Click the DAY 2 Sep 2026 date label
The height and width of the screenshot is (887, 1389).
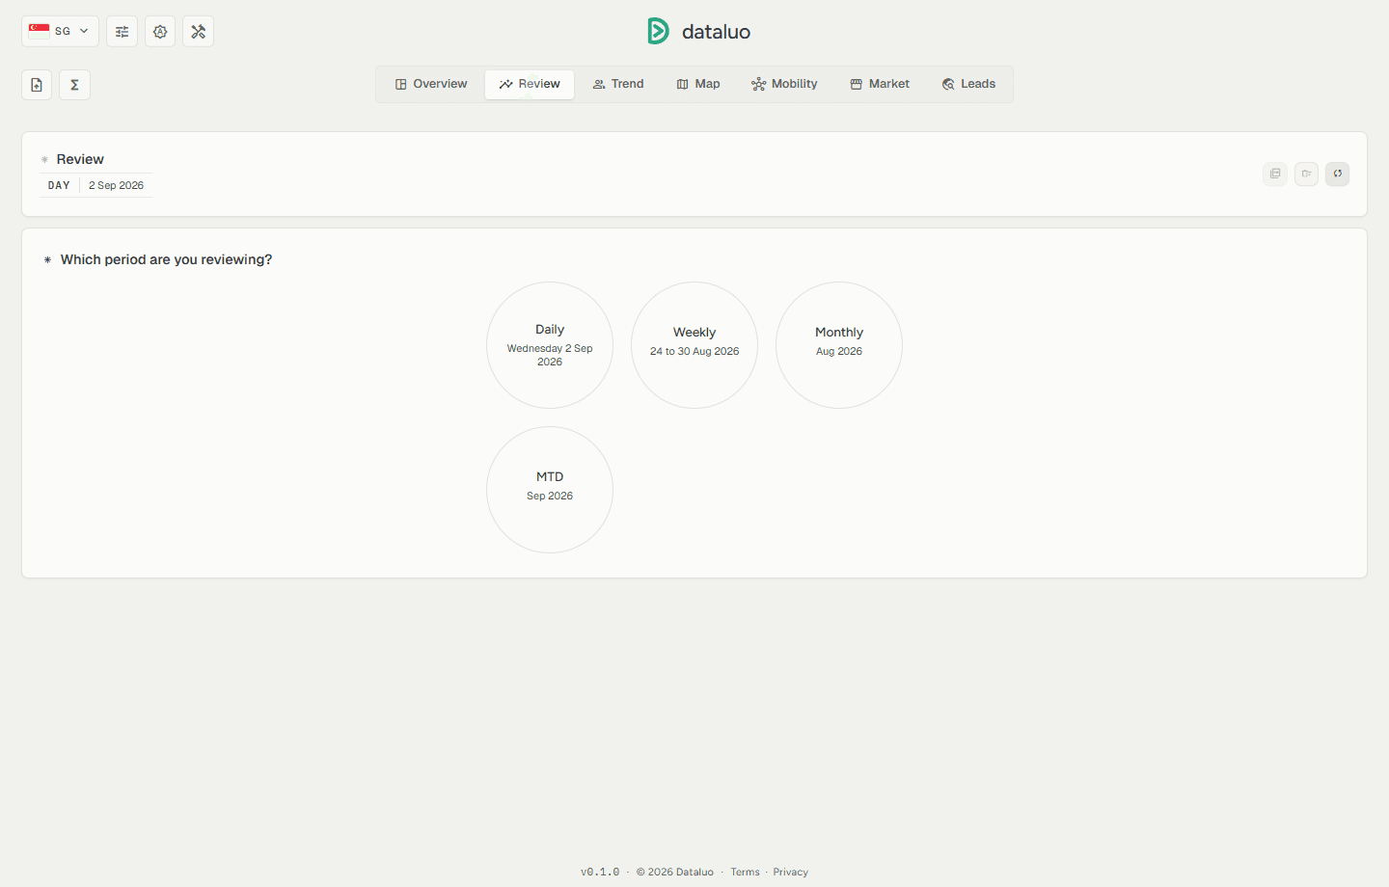(x=95, y=185)
